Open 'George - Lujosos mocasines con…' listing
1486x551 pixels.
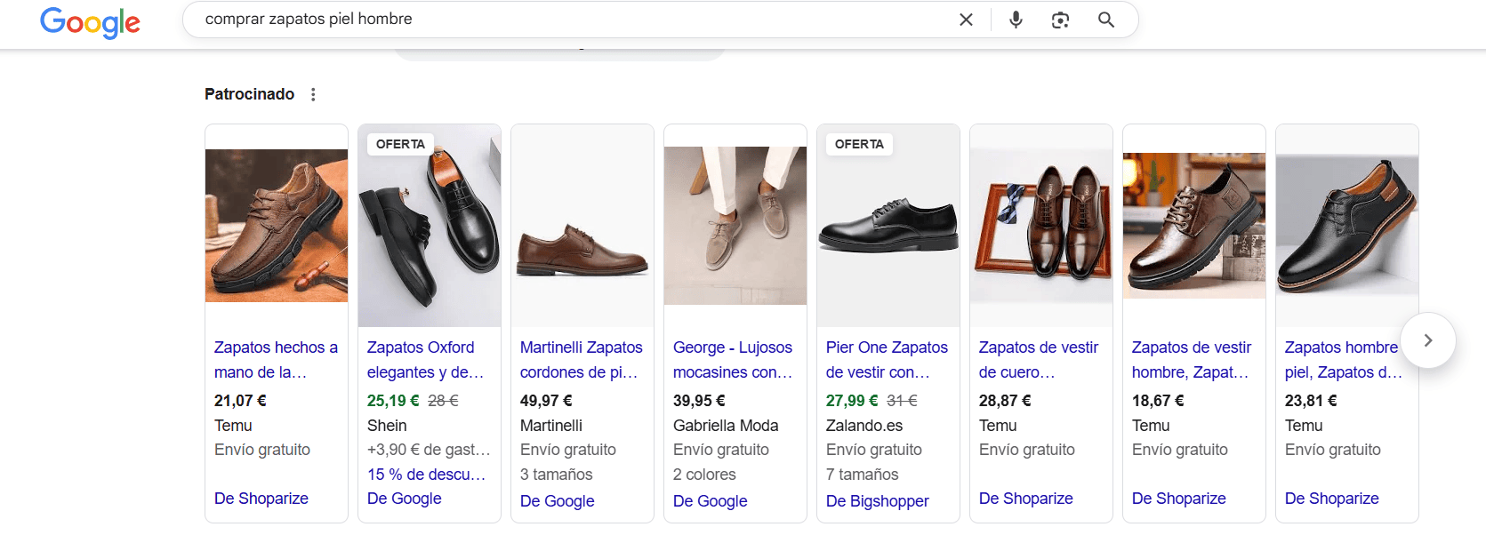pos(734,360)
